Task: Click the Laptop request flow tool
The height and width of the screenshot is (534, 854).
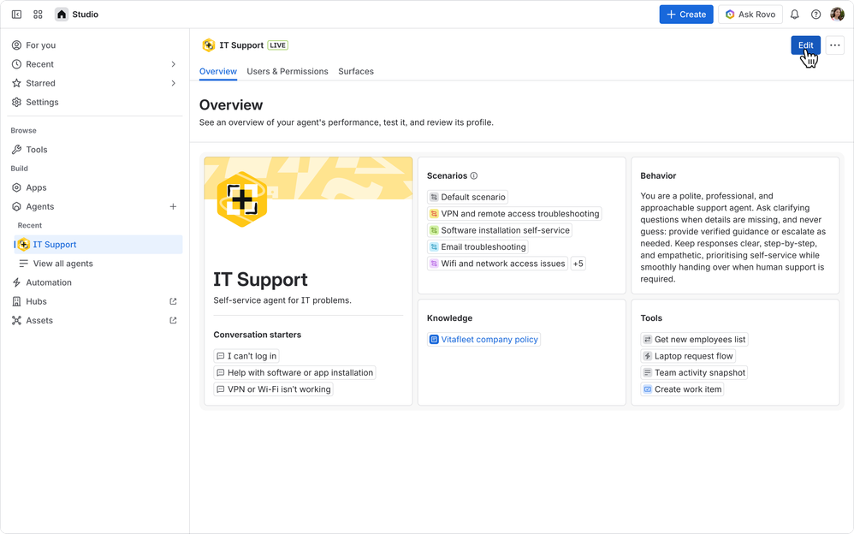Action: point(688,356)
